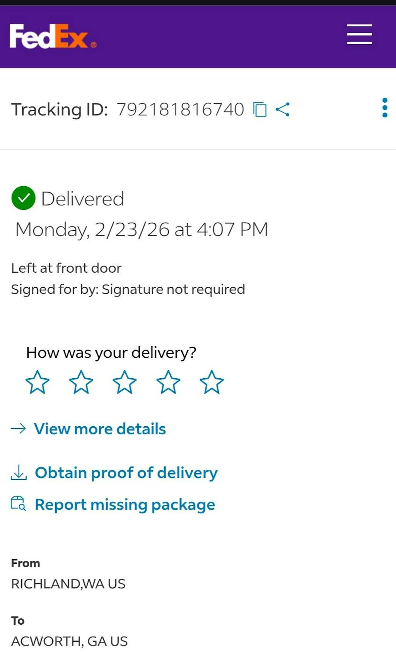Rate the delivery five stars
The image size is (396, 661).
point(212,382)
